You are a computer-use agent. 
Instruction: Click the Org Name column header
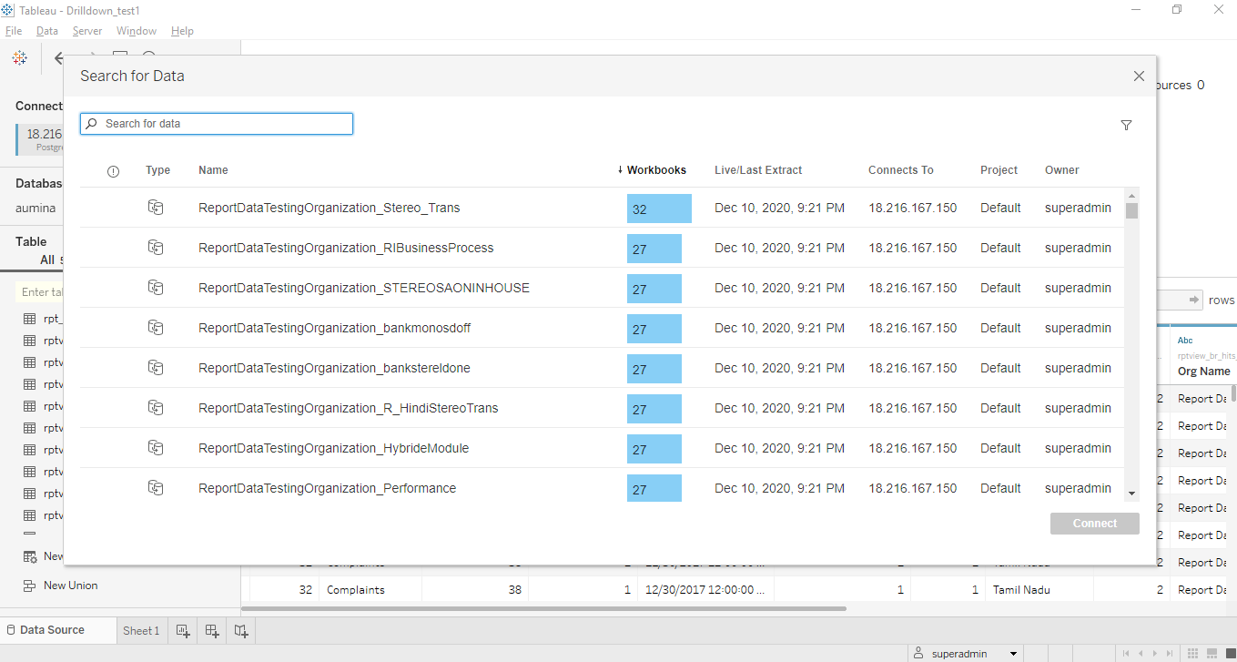click(1203, 372)
